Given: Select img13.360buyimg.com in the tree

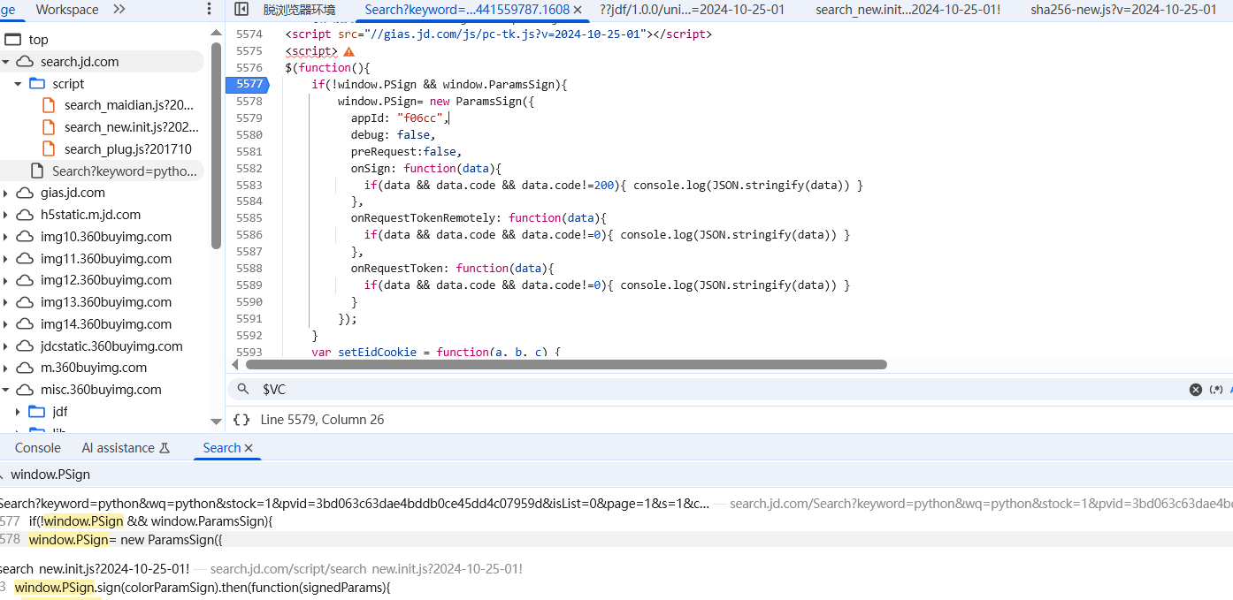Looking at the screenshot, I should click(106, 302).
